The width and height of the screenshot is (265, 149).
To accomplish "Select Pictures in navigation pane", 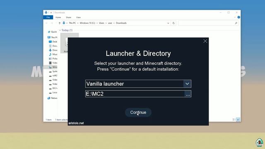I will pos(53,59).
